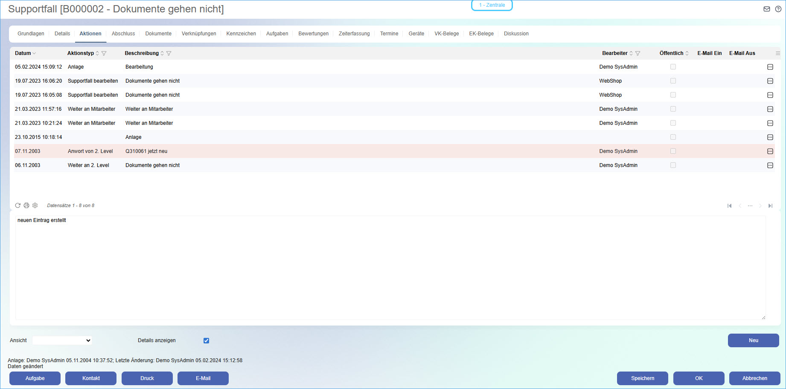Select the 'Anwort von 2. Level' action cell
Viewport: 786px width, 389px height.
[90, 151]
